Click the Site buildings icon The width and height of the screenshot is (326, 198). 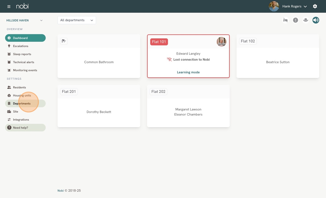[9, 112]
